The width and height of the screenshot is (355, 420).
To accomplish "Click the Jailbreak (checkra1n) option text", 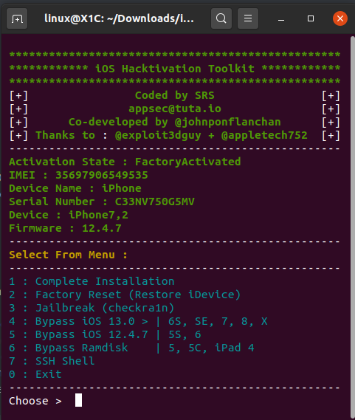I will (105, 308).
